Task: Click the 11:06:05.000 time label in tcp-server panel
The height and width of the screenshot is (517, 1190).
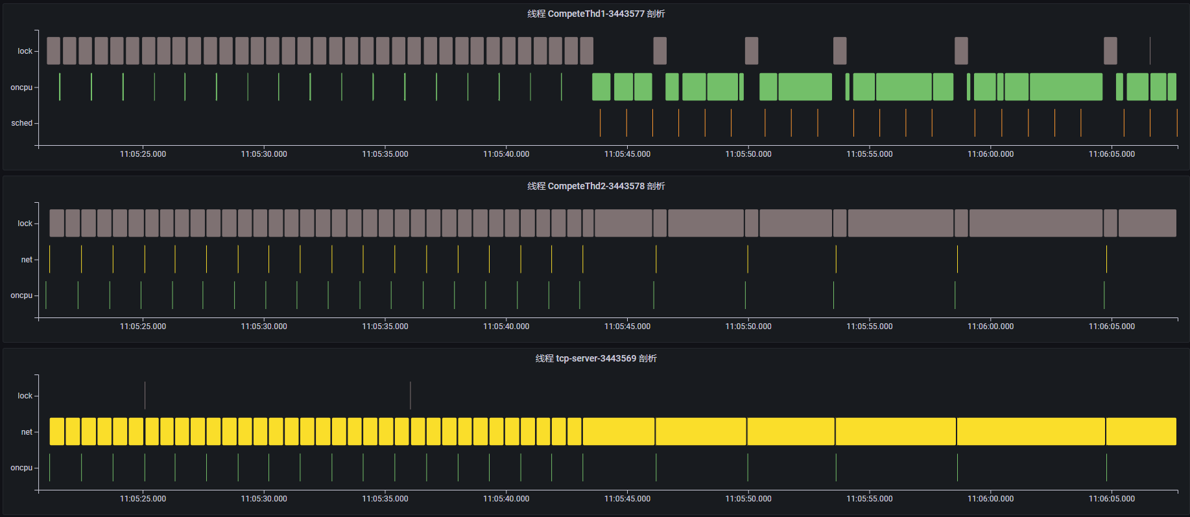Action: click(1112, 499)
